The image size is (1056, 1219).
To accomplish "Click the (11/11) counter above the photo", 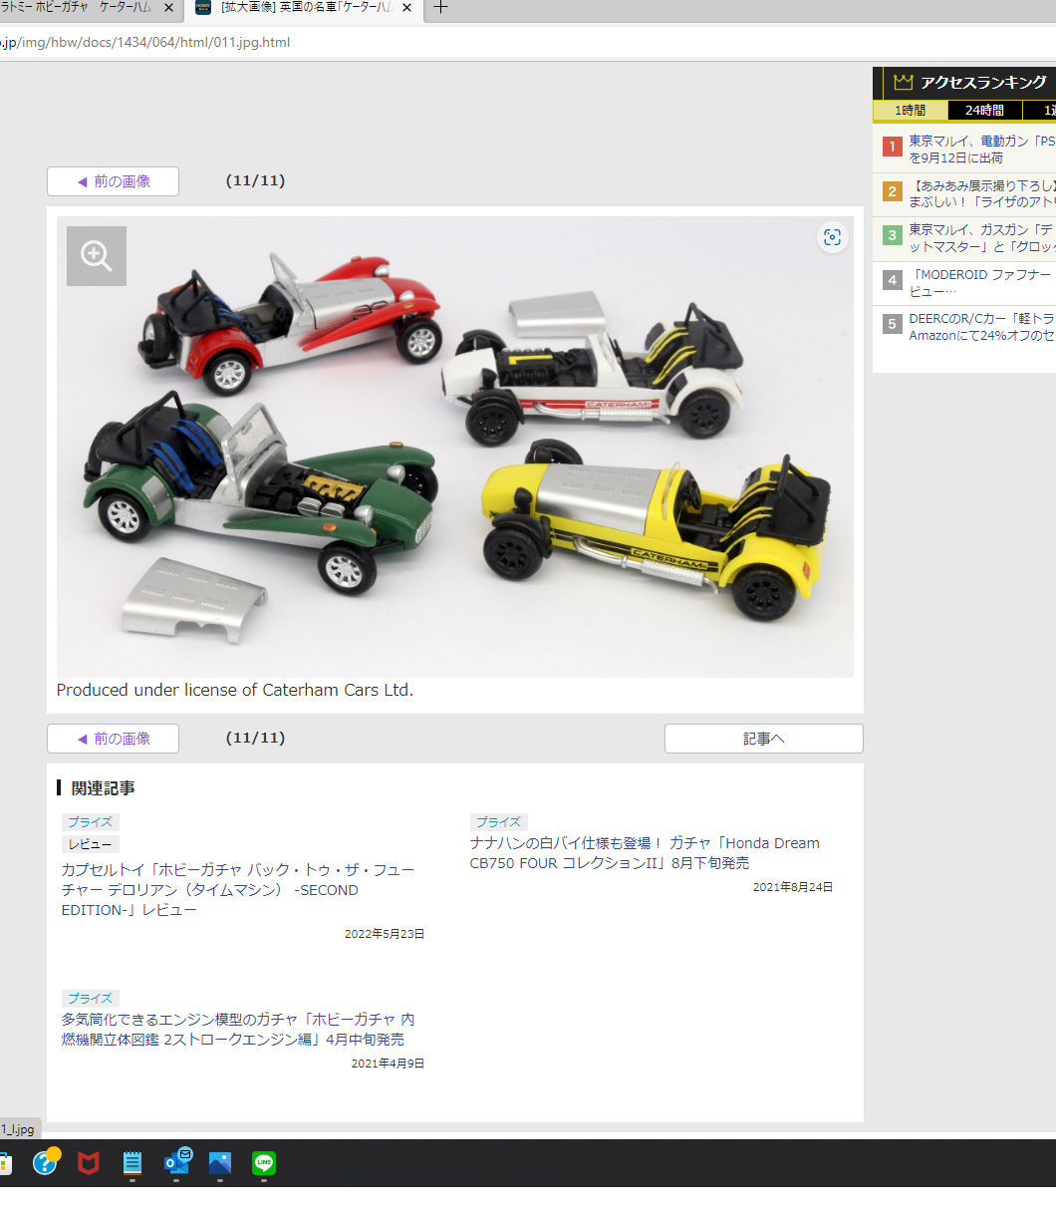I will coord(256,181).
